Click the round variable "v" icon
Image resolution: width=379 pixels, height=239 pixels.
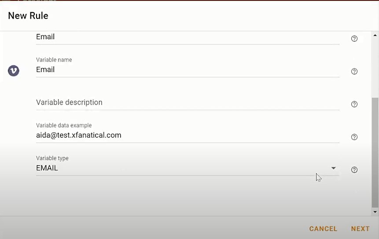click(x=14, y=71)
